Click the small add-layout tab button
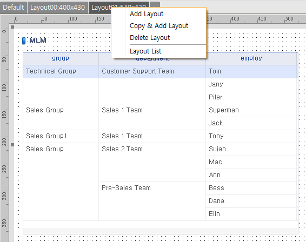The image size is (306, 242). tap(155, 5)
